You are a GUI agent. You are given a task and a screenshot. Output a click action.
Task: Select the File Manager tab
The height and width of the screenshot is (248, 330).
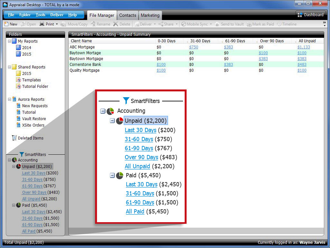(102, 15)
